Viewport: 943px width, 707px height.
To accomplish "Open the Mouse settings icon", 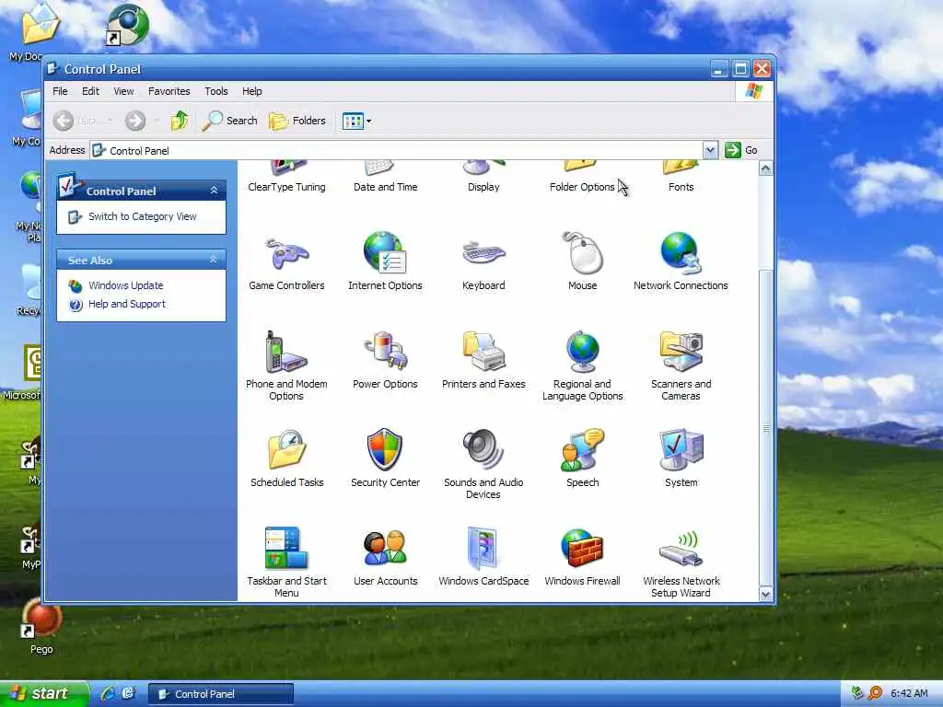I will pos(583,252).
